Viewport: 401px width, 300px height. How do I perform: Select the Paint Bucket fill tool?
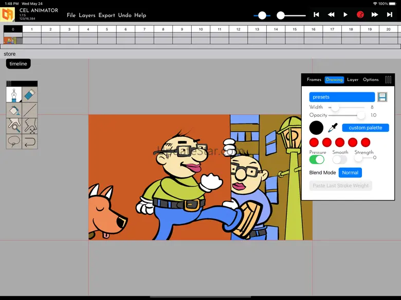tap(14, 110)
